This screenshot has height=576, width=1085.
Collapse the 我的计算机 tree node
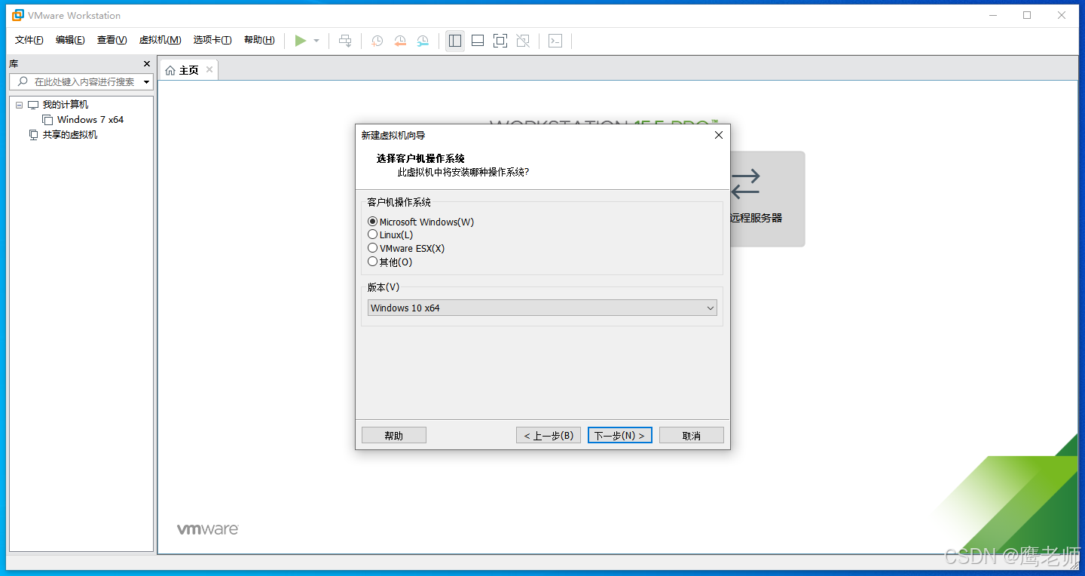pyautogui.click(x=20, y=105)
